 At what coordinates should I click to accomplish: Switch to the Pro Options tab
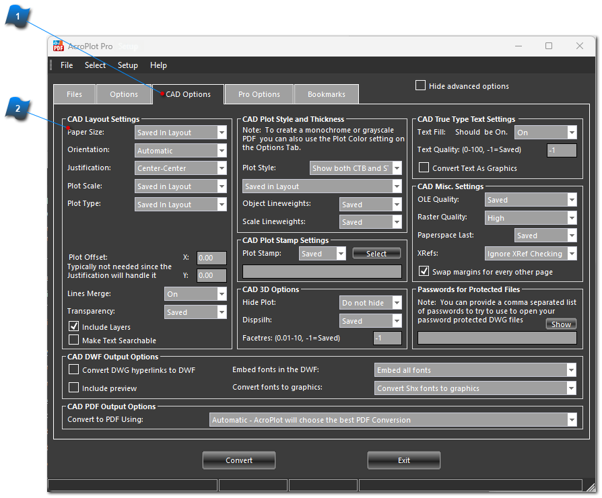tap(259, 94)
